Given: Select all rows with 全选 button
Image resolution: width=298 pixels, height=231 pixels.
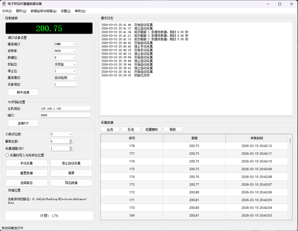Looking at the screenshot, I should pos(110,129).
